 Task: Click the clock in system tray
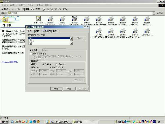[160, 122]
